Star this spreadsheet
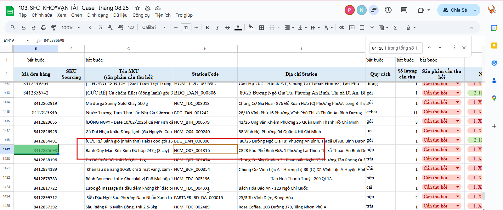This screenshot has width=503, height=210. 138,8
